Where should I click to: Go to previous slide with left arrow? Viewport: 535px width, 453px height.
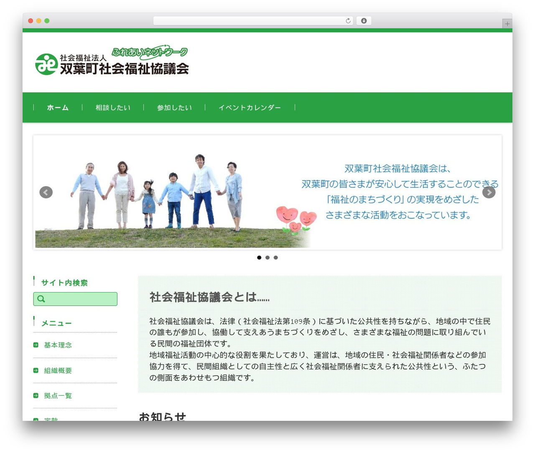46,192
